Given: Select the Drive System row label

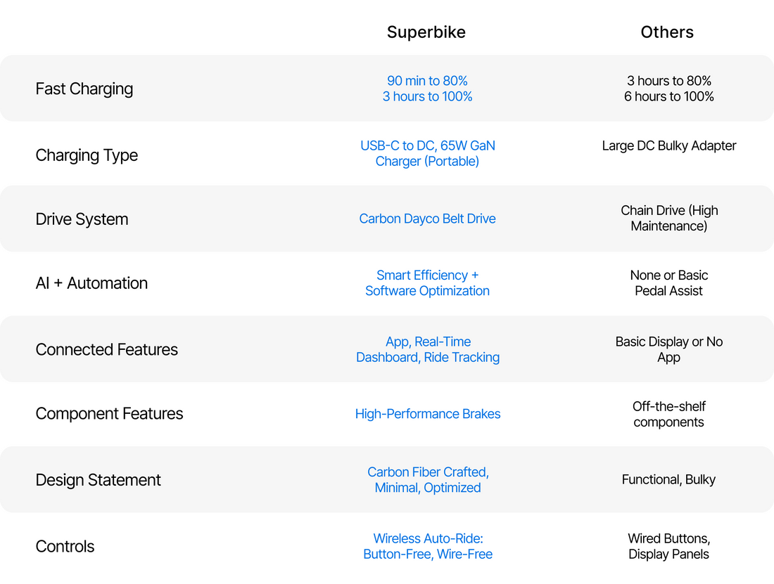Looking at the screenshot, I should 82,219.
